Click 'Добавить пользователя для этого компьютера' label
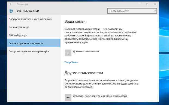 coord(100,96)
